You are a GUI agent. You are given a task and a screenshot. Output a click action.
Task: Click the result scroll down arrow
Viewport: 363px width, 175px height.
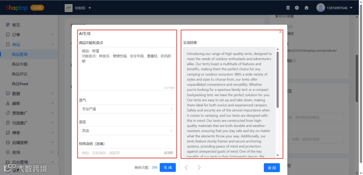coord(278,155)
